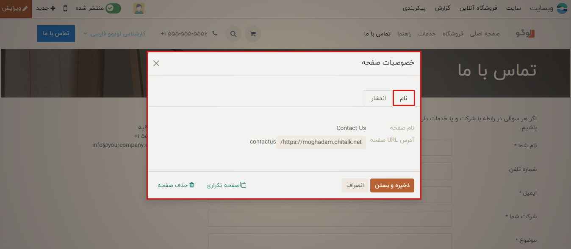This screenshot has height=249, width=571.
Task: Click the info@yourcompany email text
Action: pyautogui.click(x=119, y=145)
